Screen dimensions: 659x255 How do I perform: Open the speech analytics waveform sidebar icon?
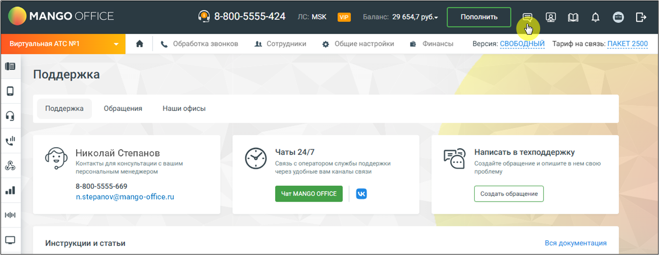pyautogui.click(x=10, y=215)
